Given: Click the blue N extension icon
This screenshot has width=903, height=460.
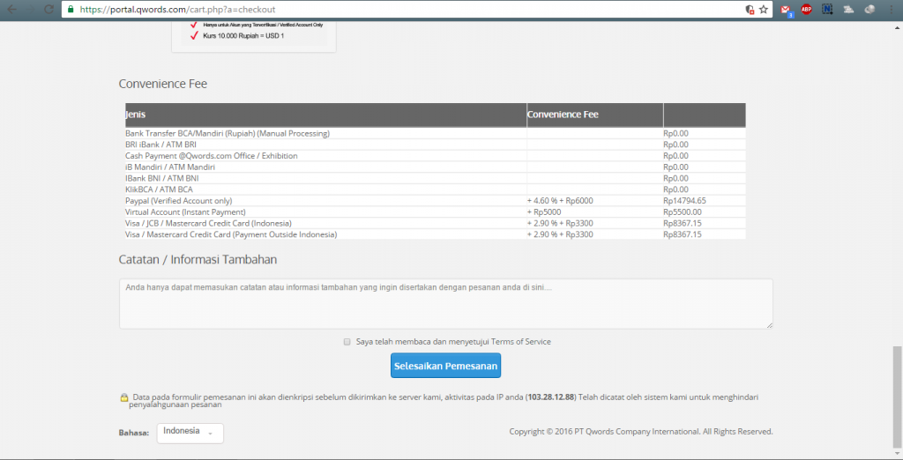Looking at the screenshot, I should coord(827,10).
